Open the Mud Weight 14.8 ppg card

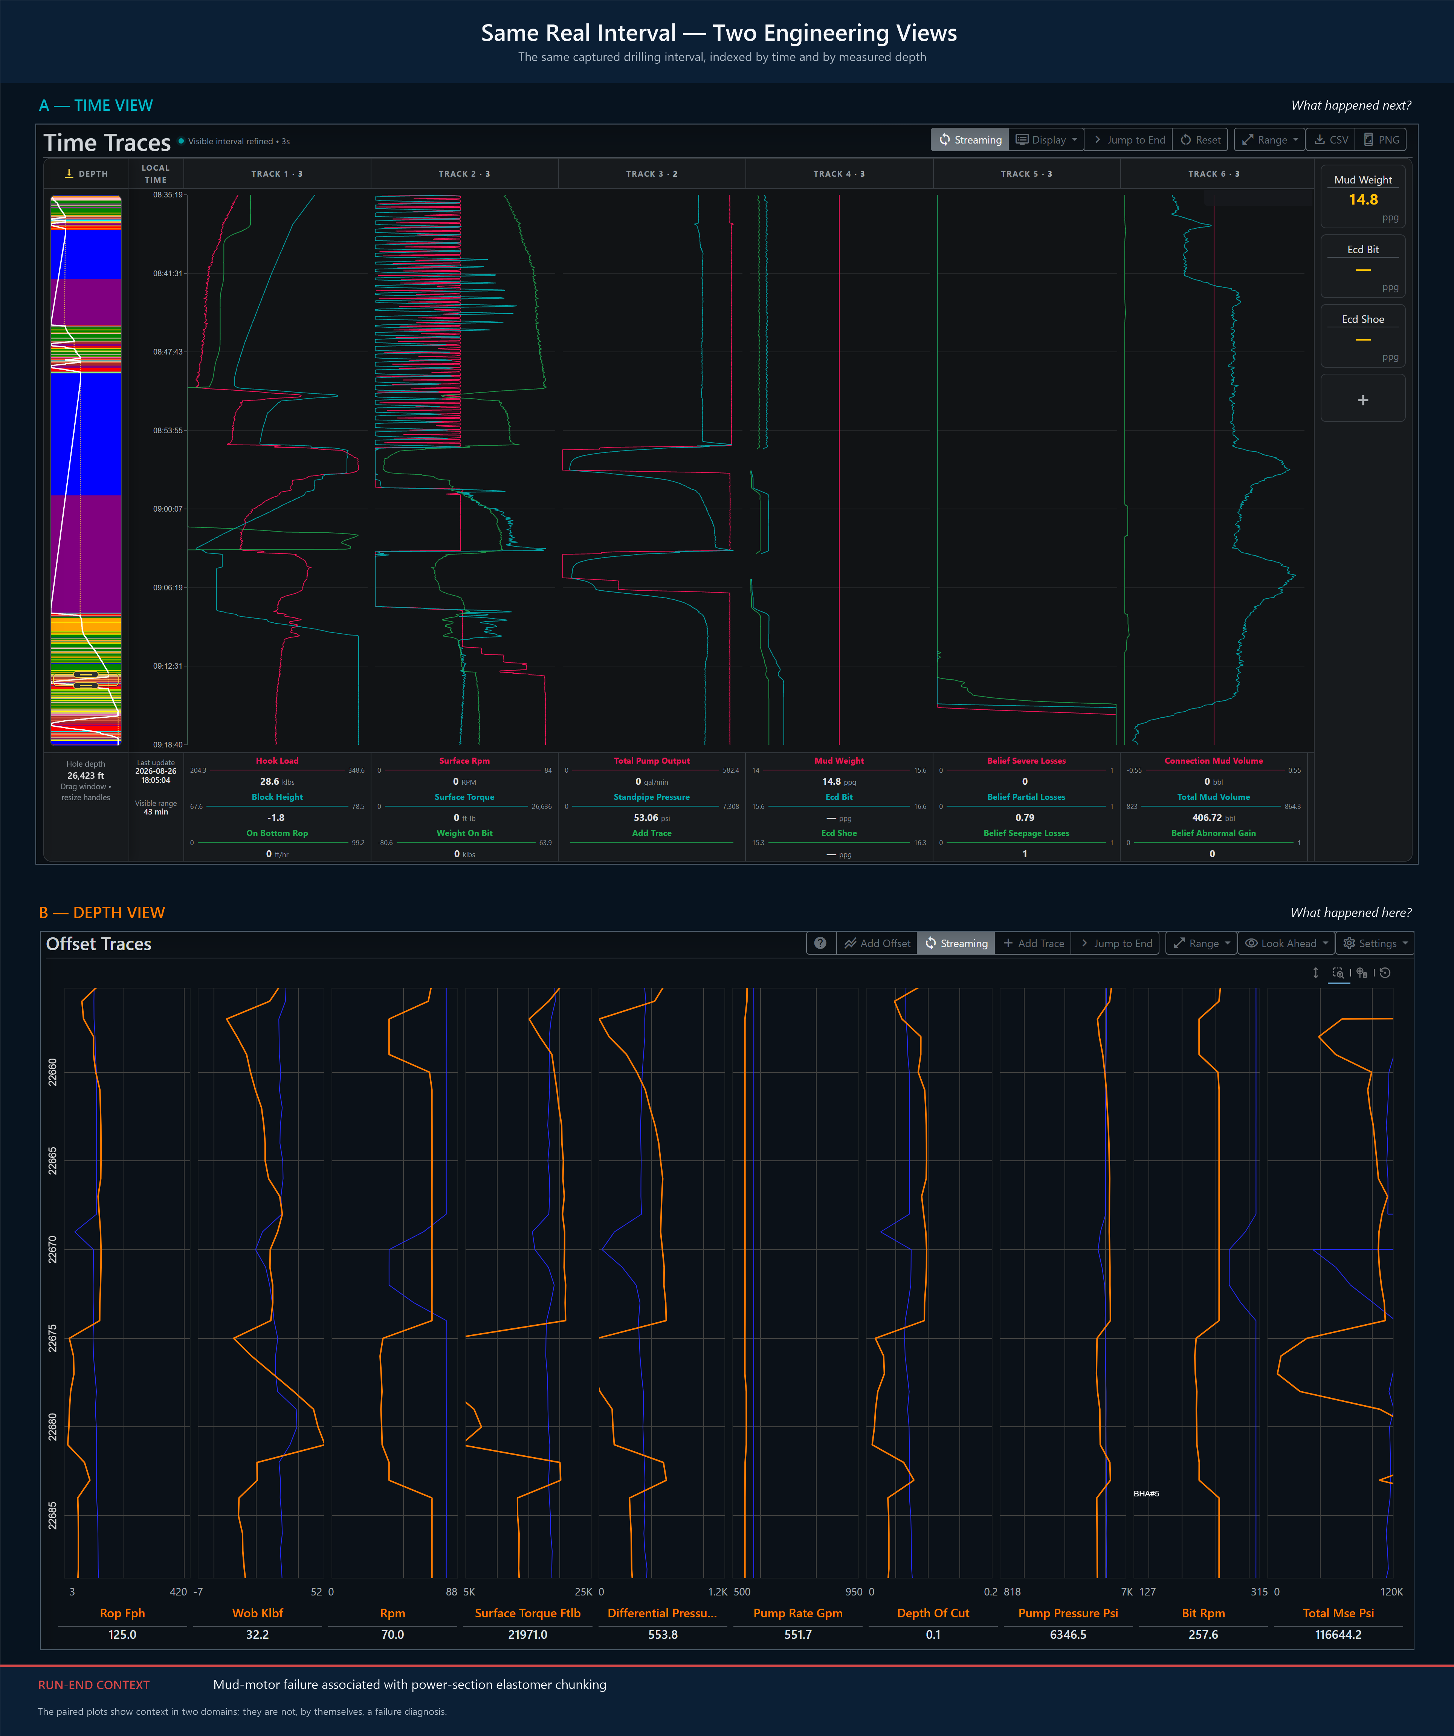pos(1363,197)
